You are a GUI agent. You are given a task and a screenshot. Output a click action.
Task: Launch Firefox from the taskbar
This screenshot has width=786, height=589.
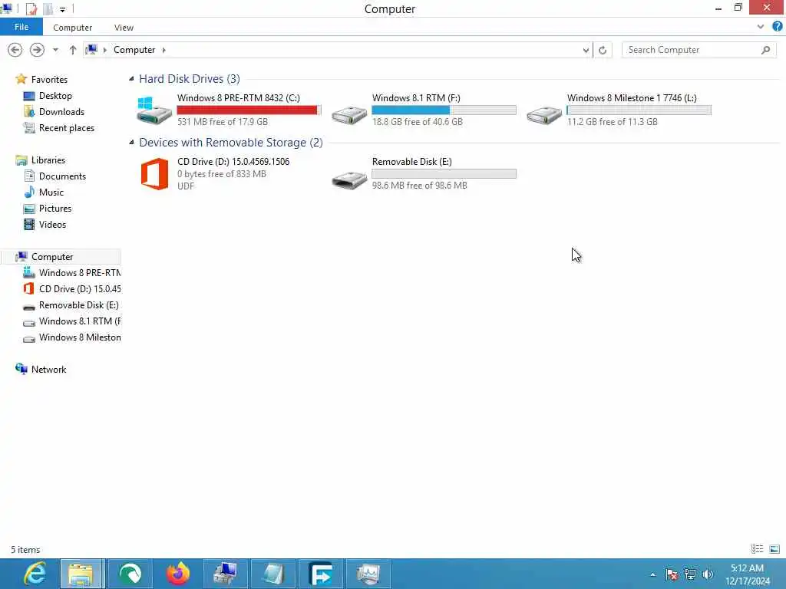pos(178,574)
